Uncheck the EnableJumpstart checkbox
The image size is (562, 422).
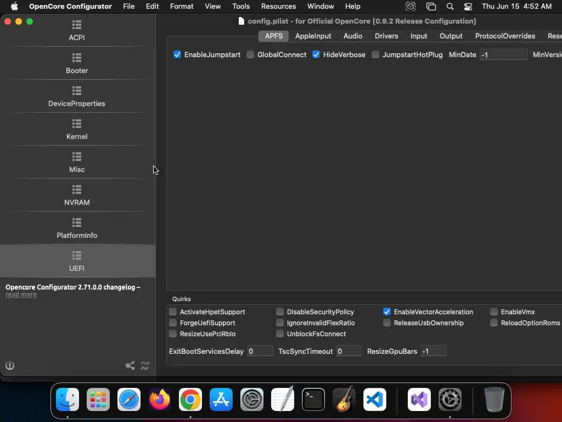tap(177, 54)
